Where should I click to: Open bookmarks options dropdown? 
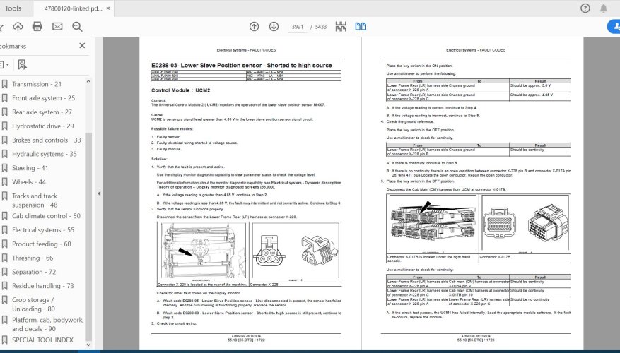(x=4, y=64)
